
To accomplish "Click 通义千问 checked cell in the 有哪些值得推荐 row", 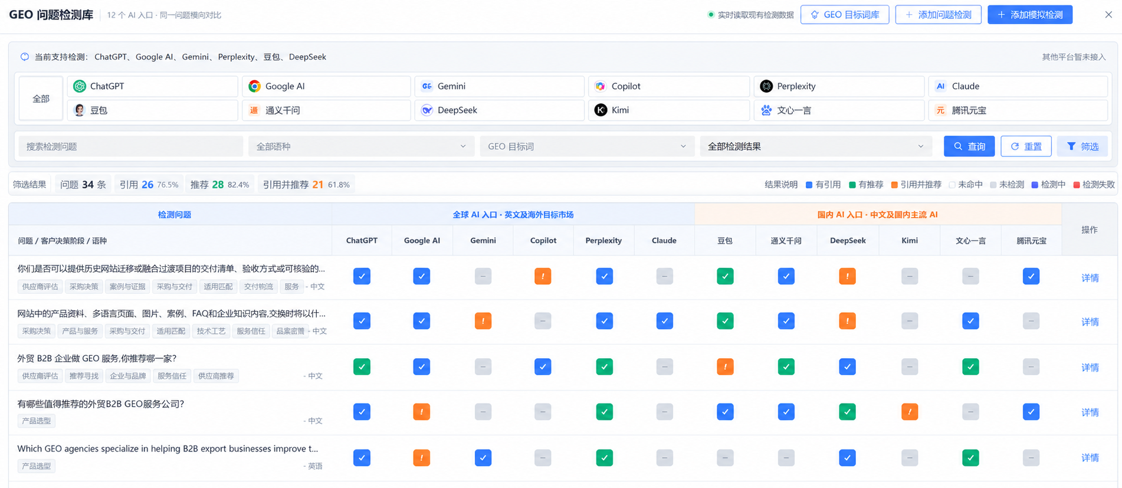I will point(786,411).
